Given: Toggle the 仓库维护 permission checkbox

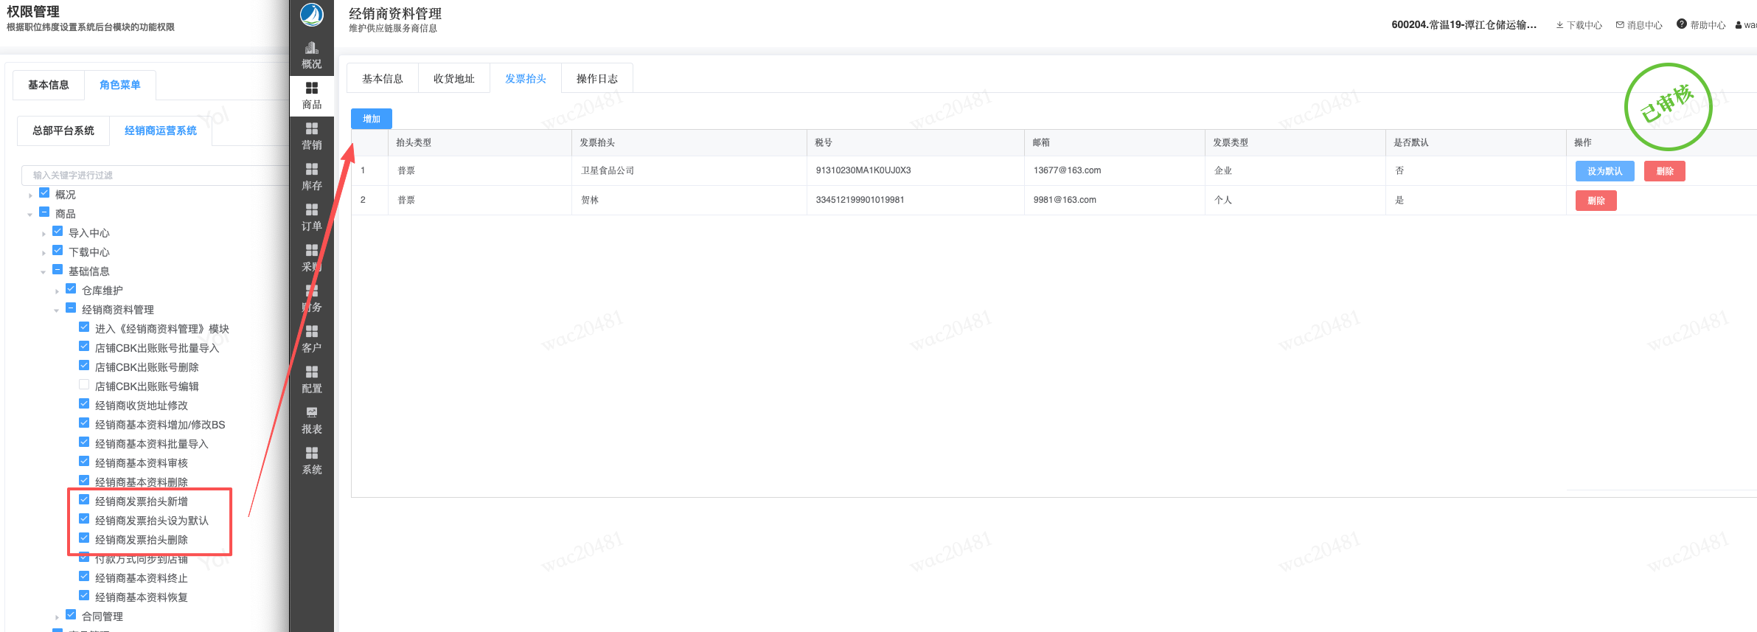Looking at the screenshot, I should click(x=71, y=289).
